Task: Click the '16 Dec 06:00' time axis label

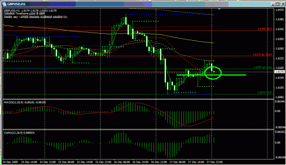Action: pyautogui.click(x=122, y=162)
